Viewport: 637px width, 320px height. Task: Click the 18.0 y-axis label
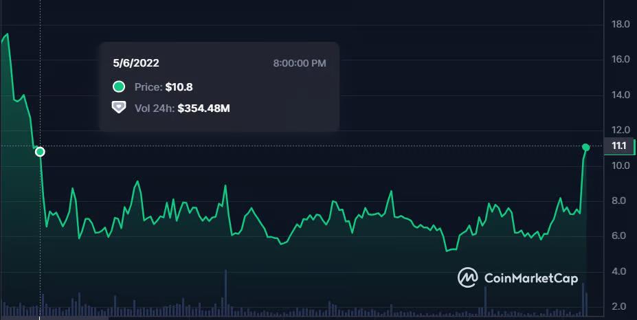point(621,25)
